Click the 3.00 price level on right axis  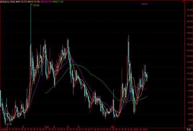tap(190, 120)
